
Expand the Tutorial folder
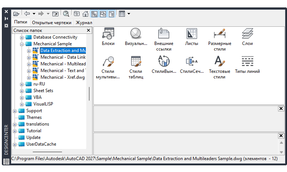(14, 131)
